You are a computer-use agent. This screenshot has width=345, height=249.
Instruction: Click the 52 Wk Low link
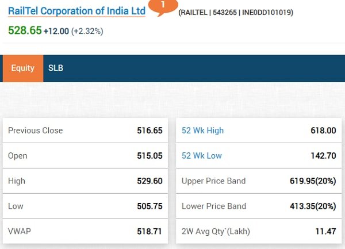coord(201,156)
